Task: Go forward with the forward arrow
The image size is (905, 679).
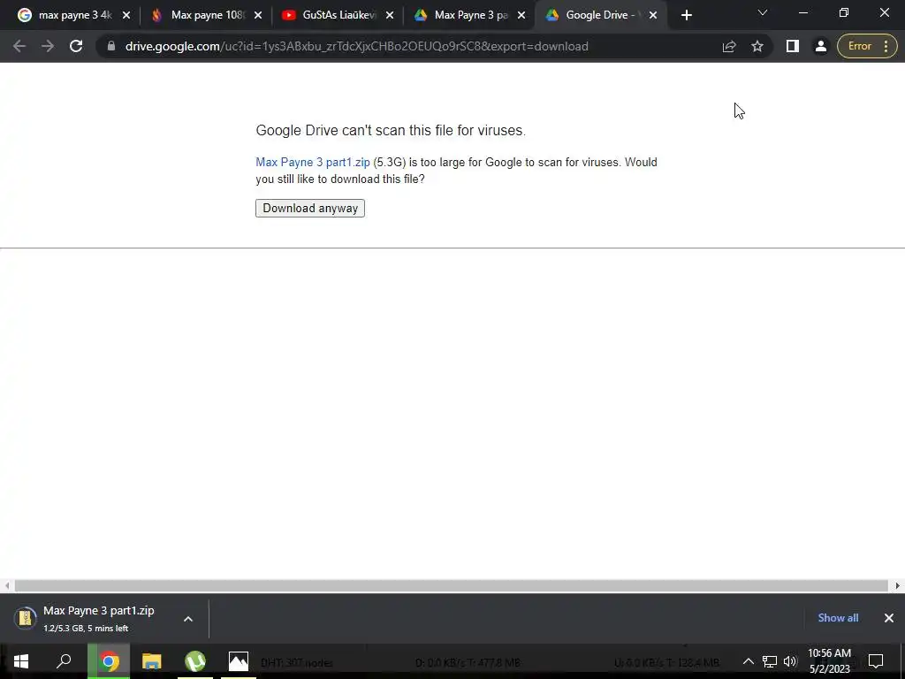Action: point(48,46)
